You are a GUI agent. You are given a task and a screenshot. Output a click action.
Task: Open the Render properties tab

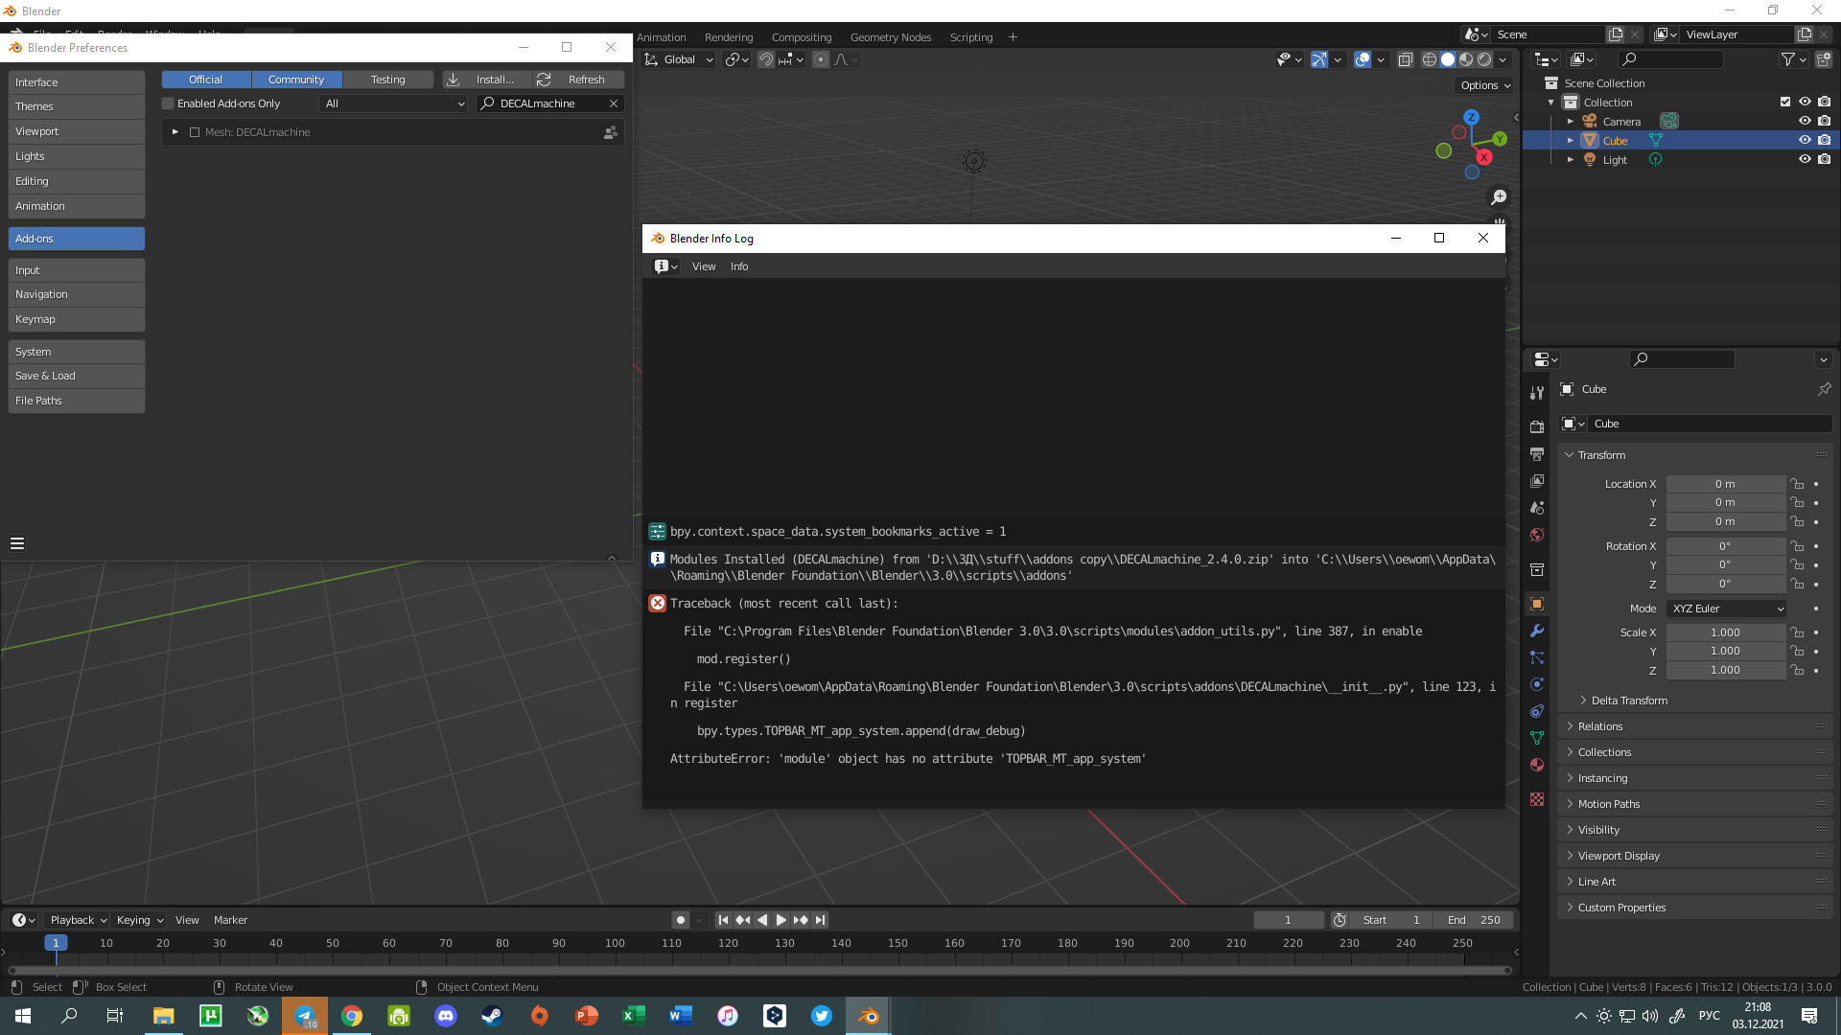1537,426
